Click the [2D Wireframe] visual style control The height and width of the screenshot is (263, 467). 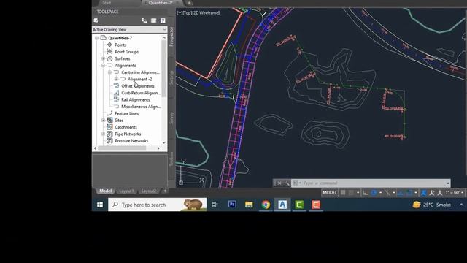point(206,13)
